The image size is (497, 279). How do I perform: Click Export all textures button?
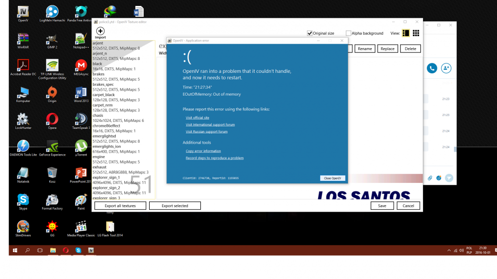tap(120, 206)
